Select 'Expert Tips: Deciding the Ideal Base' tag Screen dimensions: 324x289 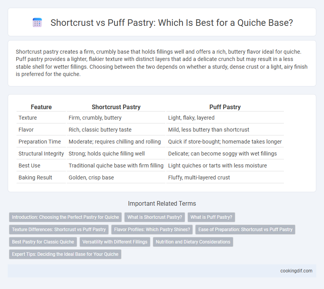pos(65,254)
